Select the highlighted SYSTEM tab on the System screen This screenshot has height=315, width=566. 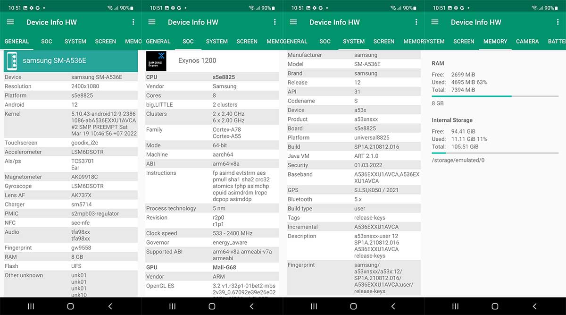point(354,42)
